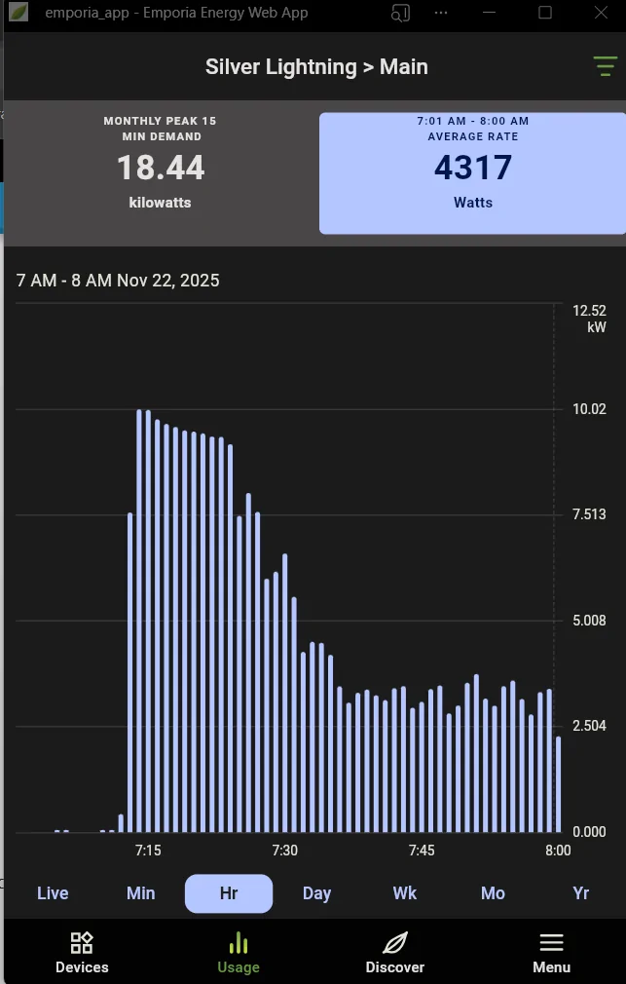Click the green Usage bar chart icon
The width and height of the screenshot is (626, 984).
239,943
